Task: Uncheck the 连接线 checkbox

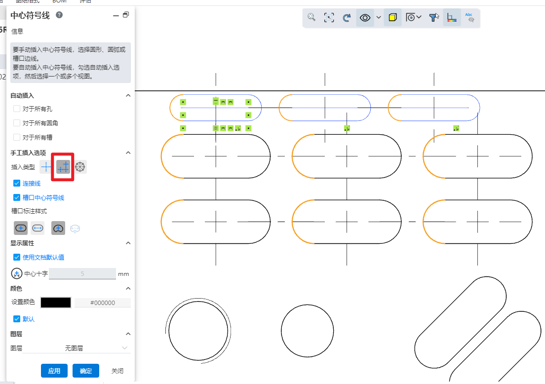Action: (17, 183)
